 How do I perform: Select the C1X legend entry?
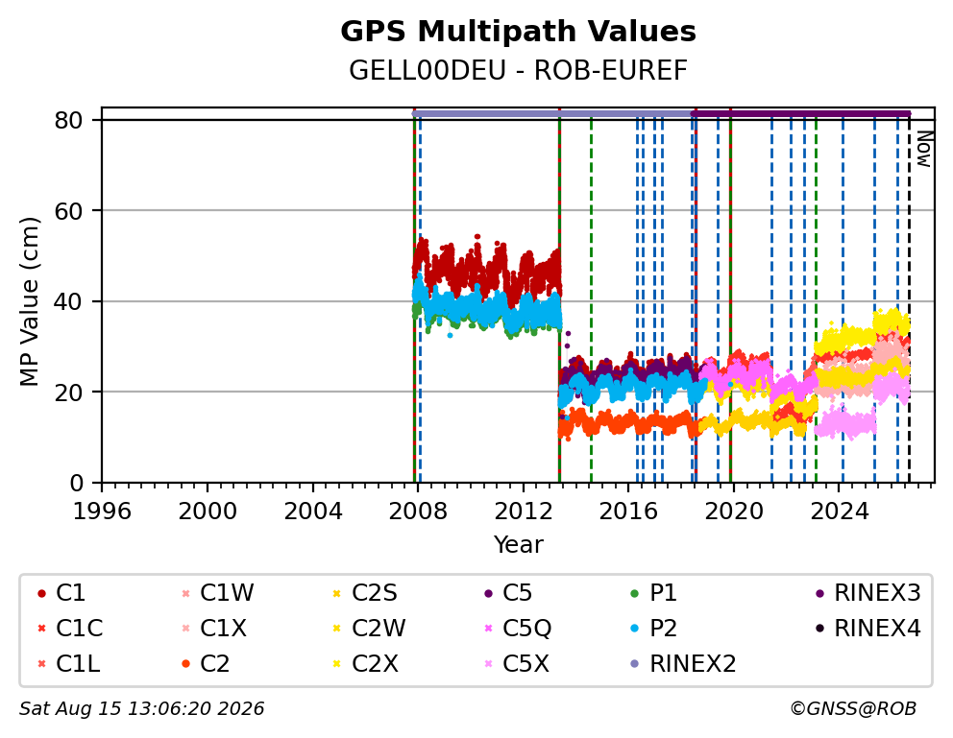[x=214, y=629]
